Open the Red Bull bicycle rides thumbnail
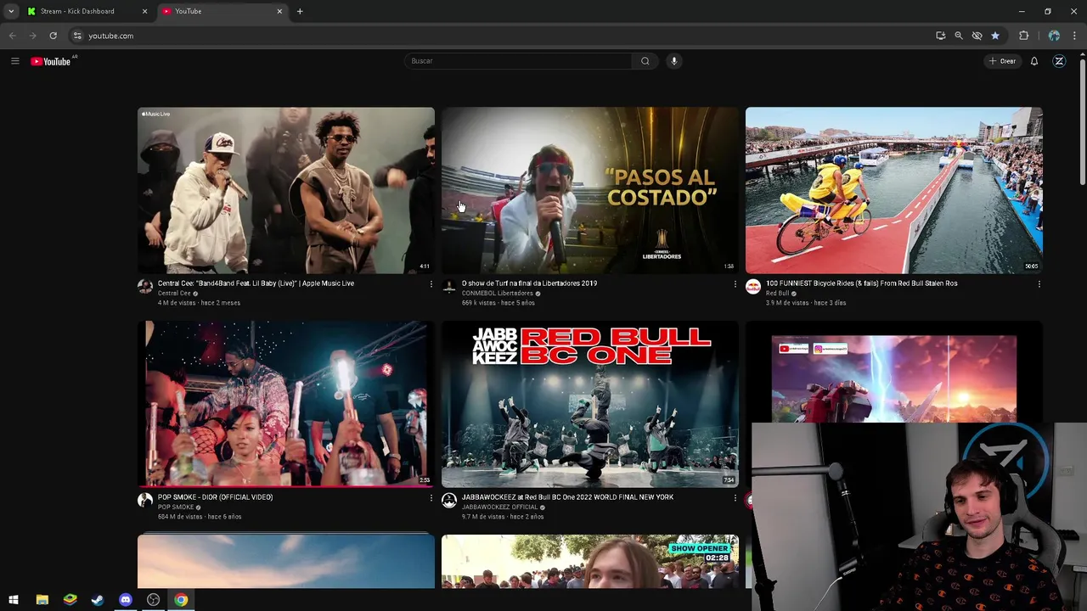The height and width of the screenshot is (611, 1087). (893, 190)
